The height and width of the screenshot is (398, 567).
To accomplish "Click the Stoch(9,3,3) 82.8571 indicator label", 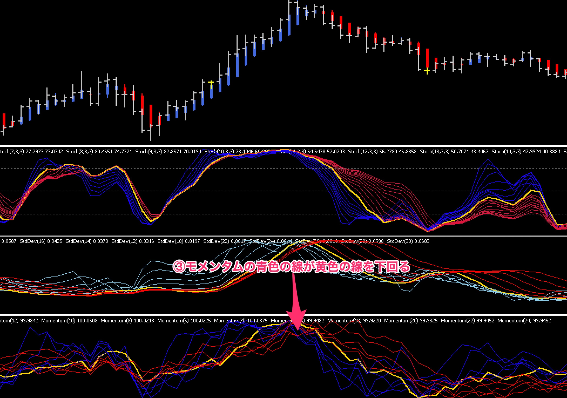I will coord(168,151).
